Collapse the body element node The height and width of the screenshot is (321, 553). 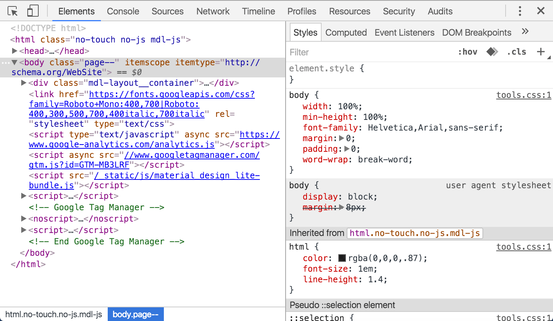click(14, 62)
